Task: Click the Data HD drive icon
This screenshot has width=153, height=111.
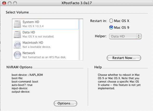Action: pos(17,34)
